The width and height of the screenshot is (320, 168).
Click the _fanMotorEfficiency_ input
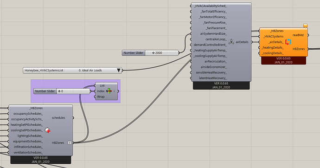[213, 17]
